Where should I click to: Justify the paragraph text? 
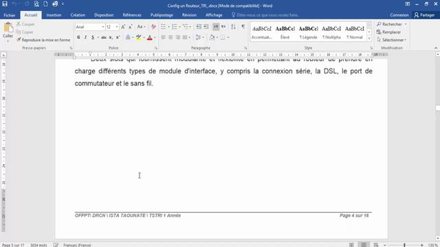coord(185,37)
